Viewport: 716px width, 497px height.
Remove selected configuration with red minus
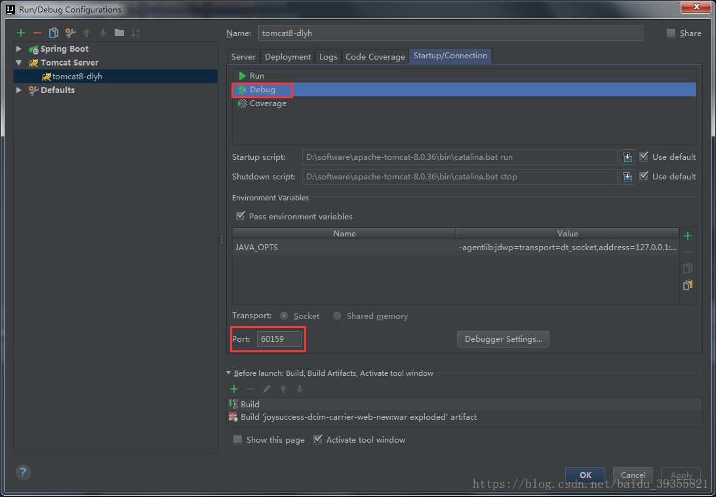point(37,33)
